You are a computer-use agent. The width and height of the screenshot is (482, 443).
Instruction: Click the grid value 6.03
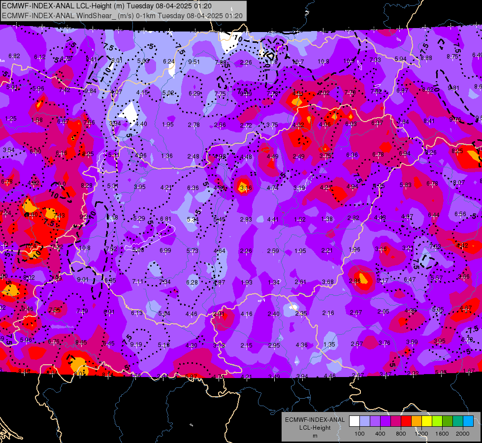351,124
